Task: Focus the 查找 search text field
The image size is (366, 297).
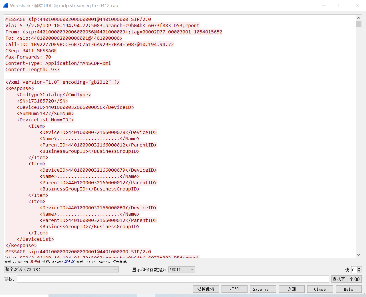Action: pyautogui.click(x=173, y=279)
